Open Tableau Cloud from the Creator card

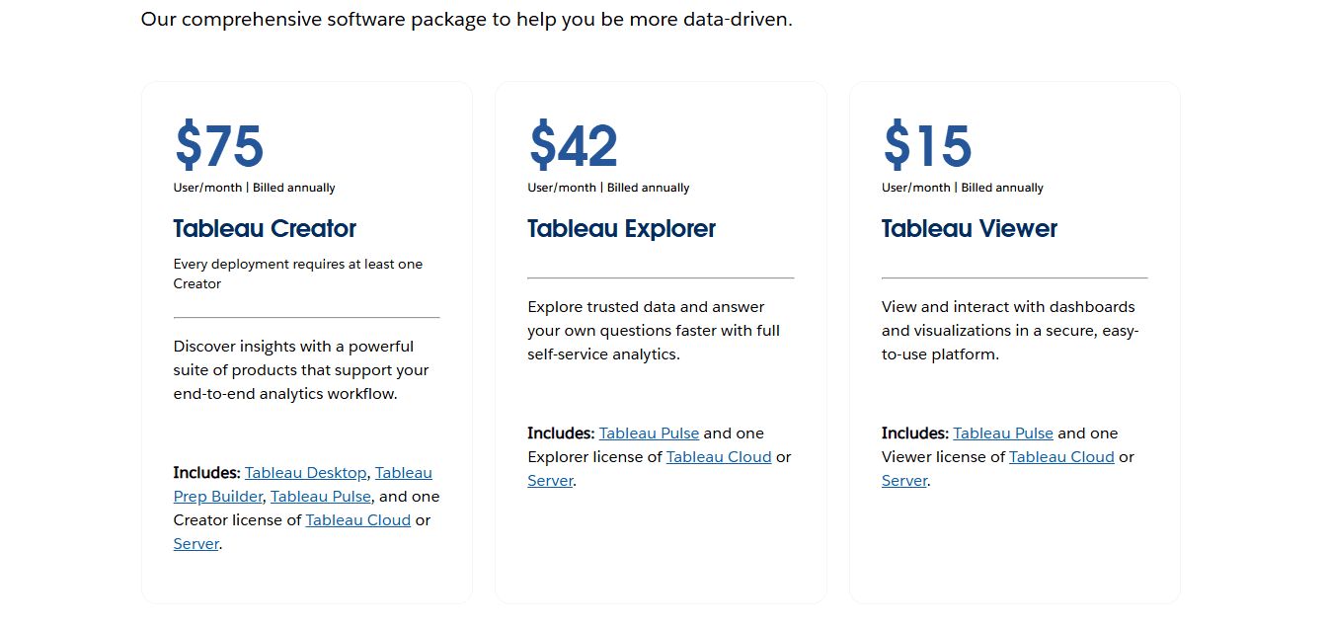coord(357,519)
